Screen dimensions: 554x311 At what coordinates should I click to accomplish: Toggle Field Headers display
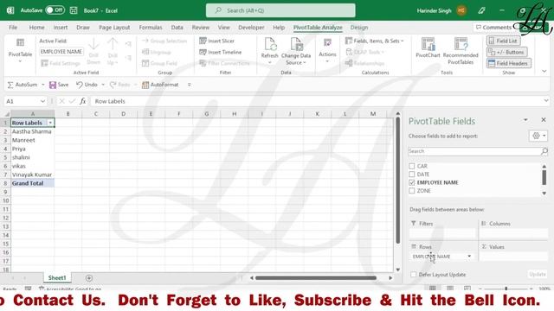[x=508, y=63]
